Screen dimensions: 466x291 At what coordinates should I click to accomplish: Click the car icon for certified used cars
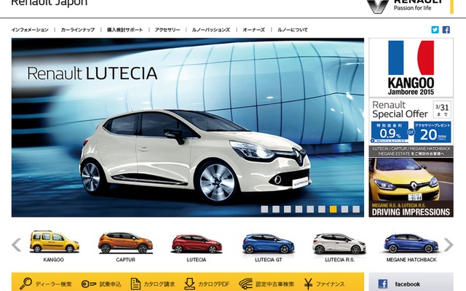point(245,284)
